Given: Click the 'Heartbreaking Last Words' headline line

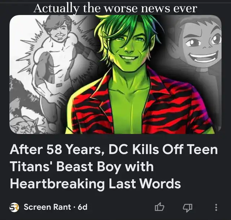Looking at the screenshot, I should 95,184.
